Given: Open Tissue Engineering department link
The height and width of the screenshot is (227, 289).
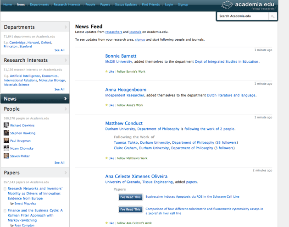Looking at the screenshot, I should (x=157, y=182).
